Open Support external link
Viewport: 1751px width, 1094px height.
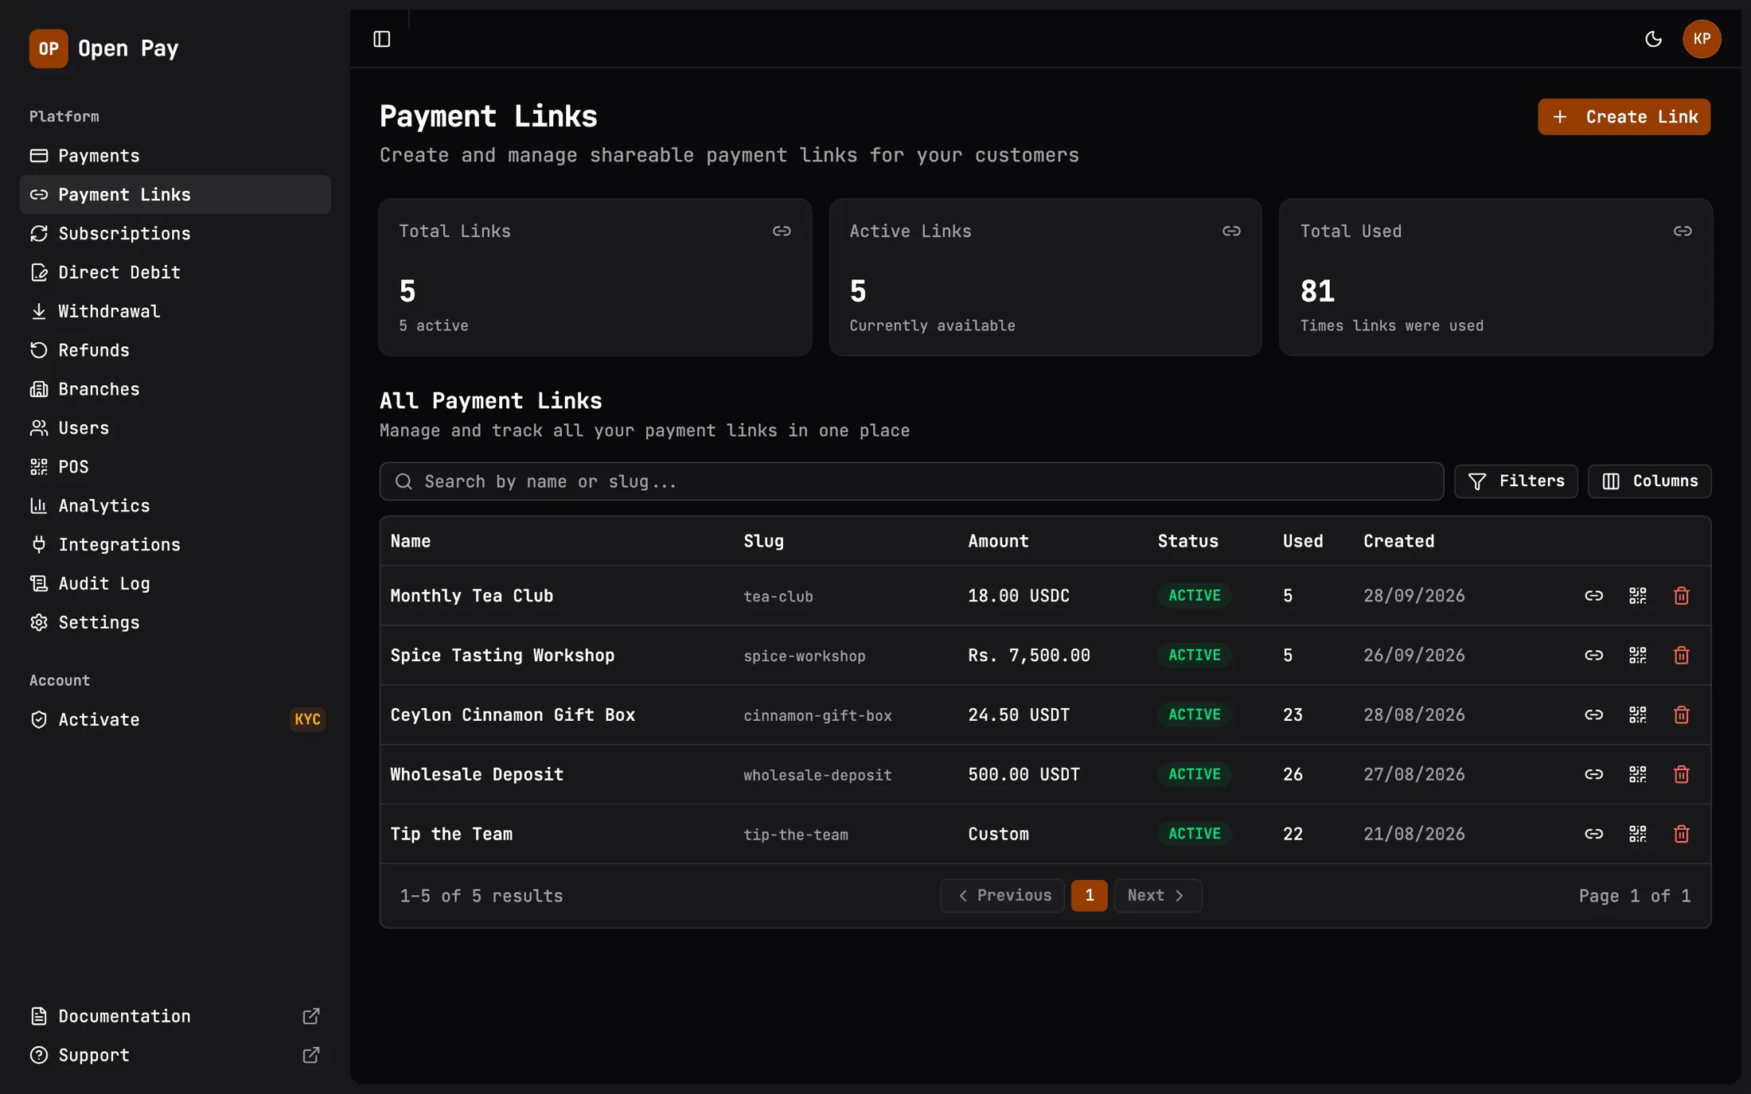pos(175,1056)
